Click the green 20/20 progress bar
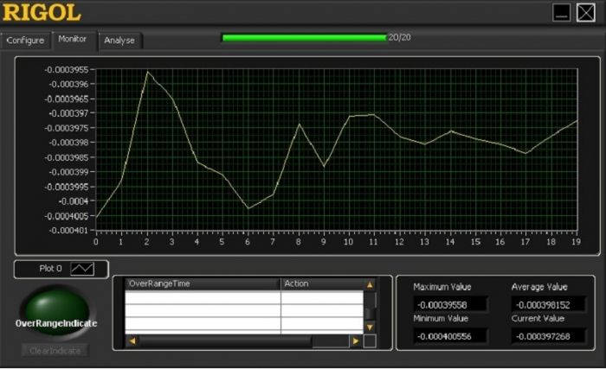 coord(303,37)
